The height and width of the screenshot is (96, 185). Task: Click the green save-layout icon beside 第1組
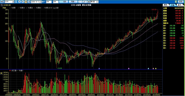pyautogui.click(x=89, y=2)
